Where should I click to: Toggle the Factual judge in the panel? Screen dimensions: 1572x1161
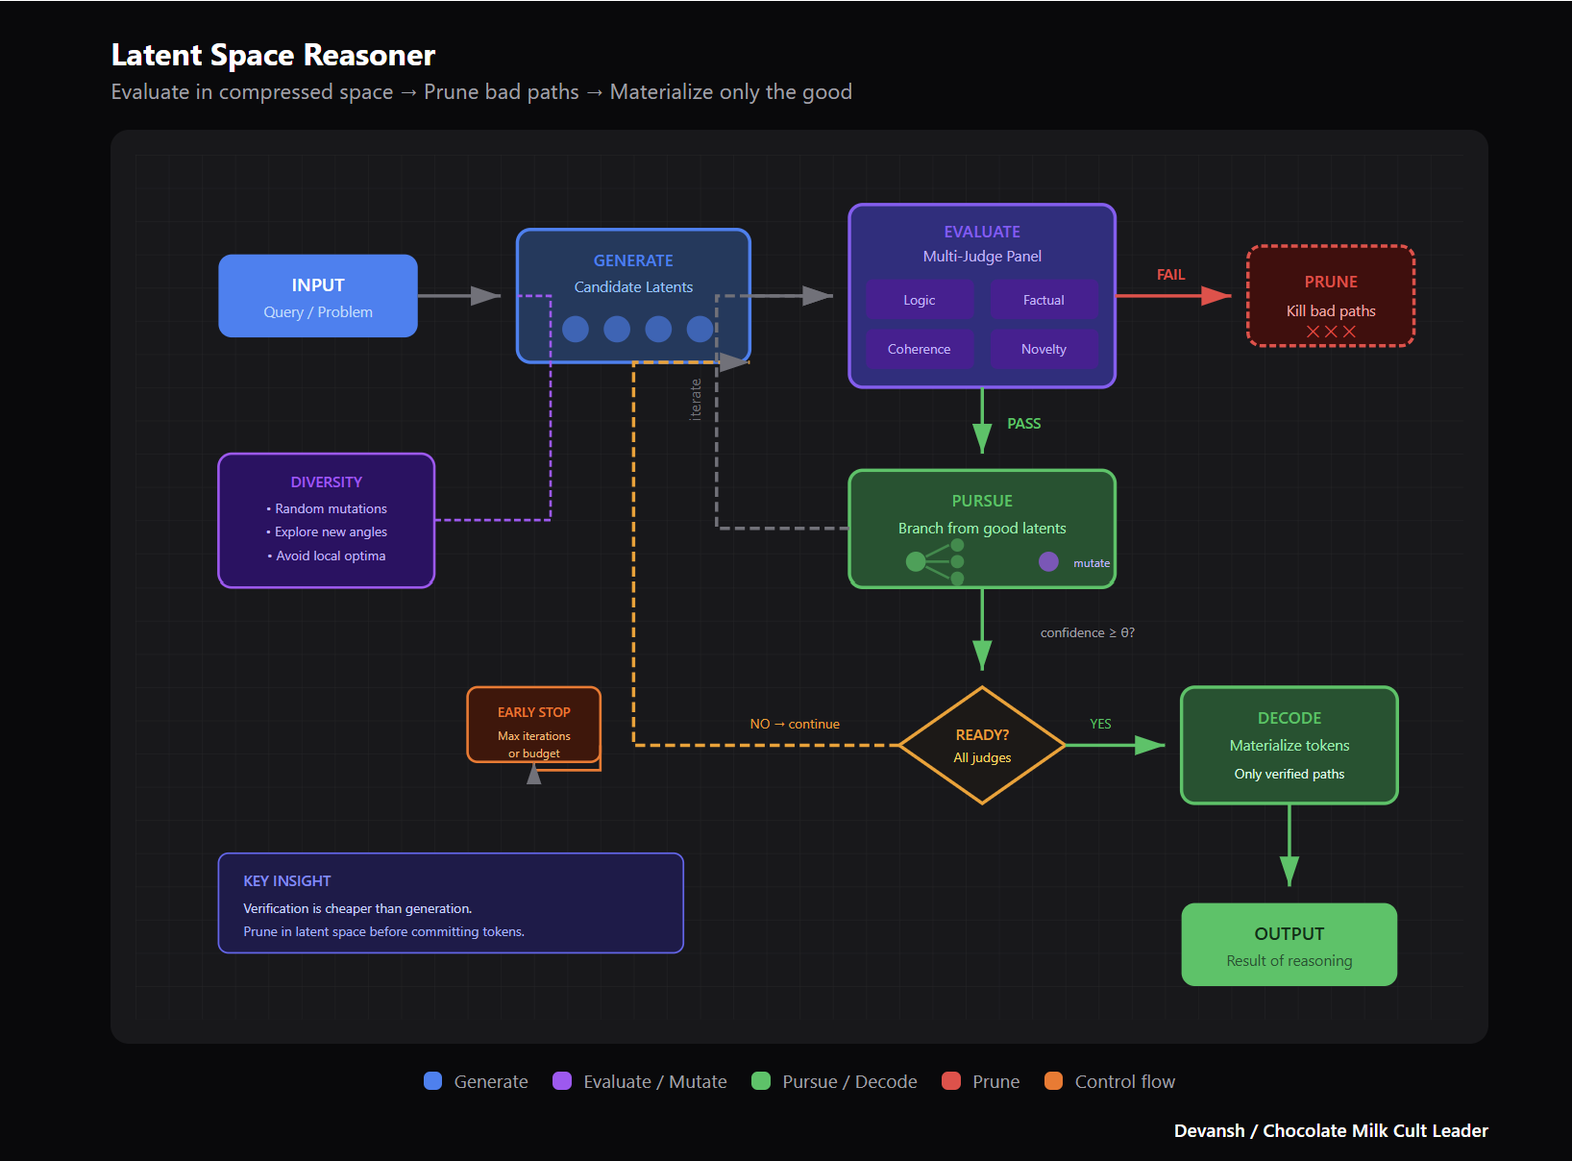pos(1044,299)
